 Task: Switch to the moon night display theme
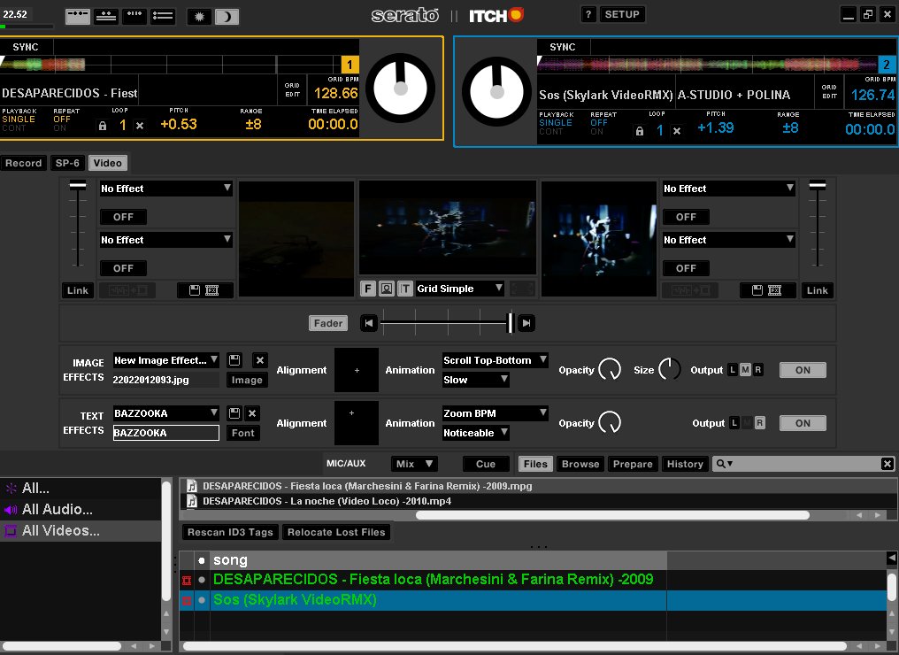(227, 16)
